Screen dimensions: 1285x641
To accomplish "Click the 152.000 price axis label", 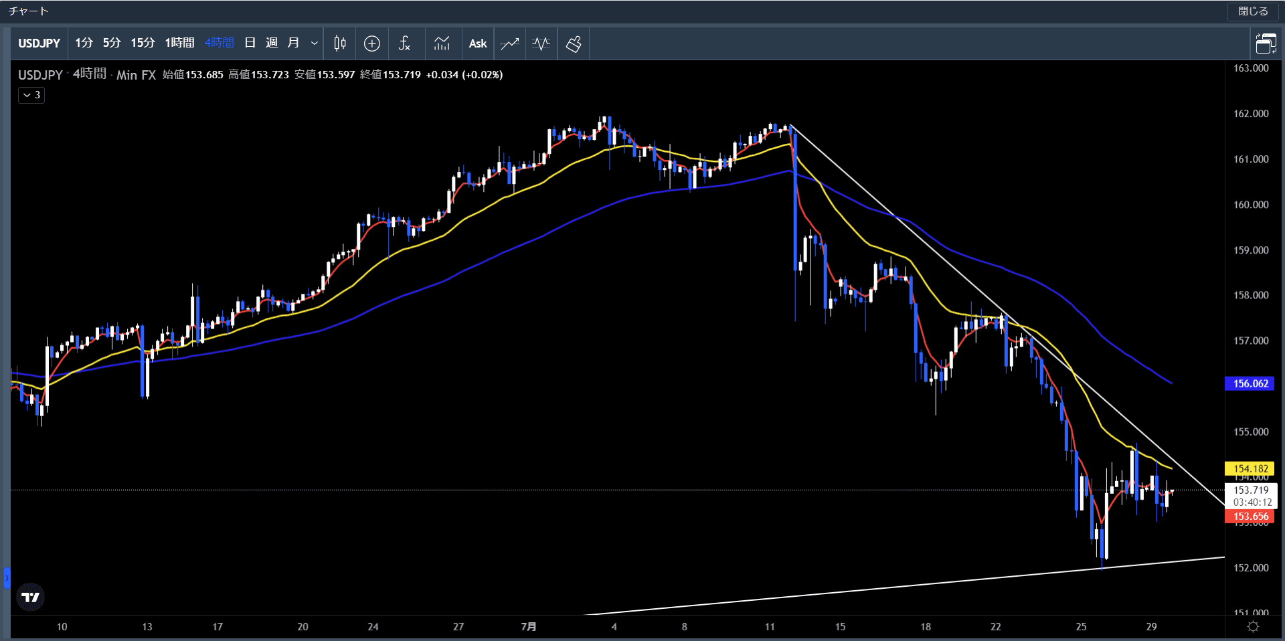I will pyautogui.click(x=1251, y=568).
